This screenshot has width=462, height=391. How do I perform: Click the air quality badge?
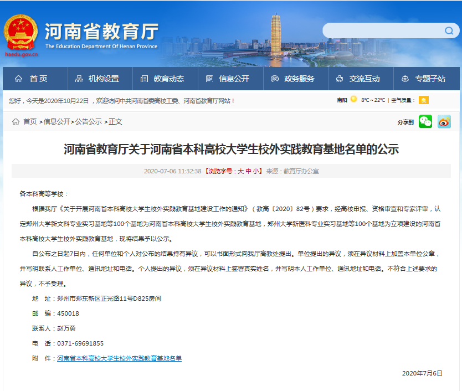click(x=423, y=100)
